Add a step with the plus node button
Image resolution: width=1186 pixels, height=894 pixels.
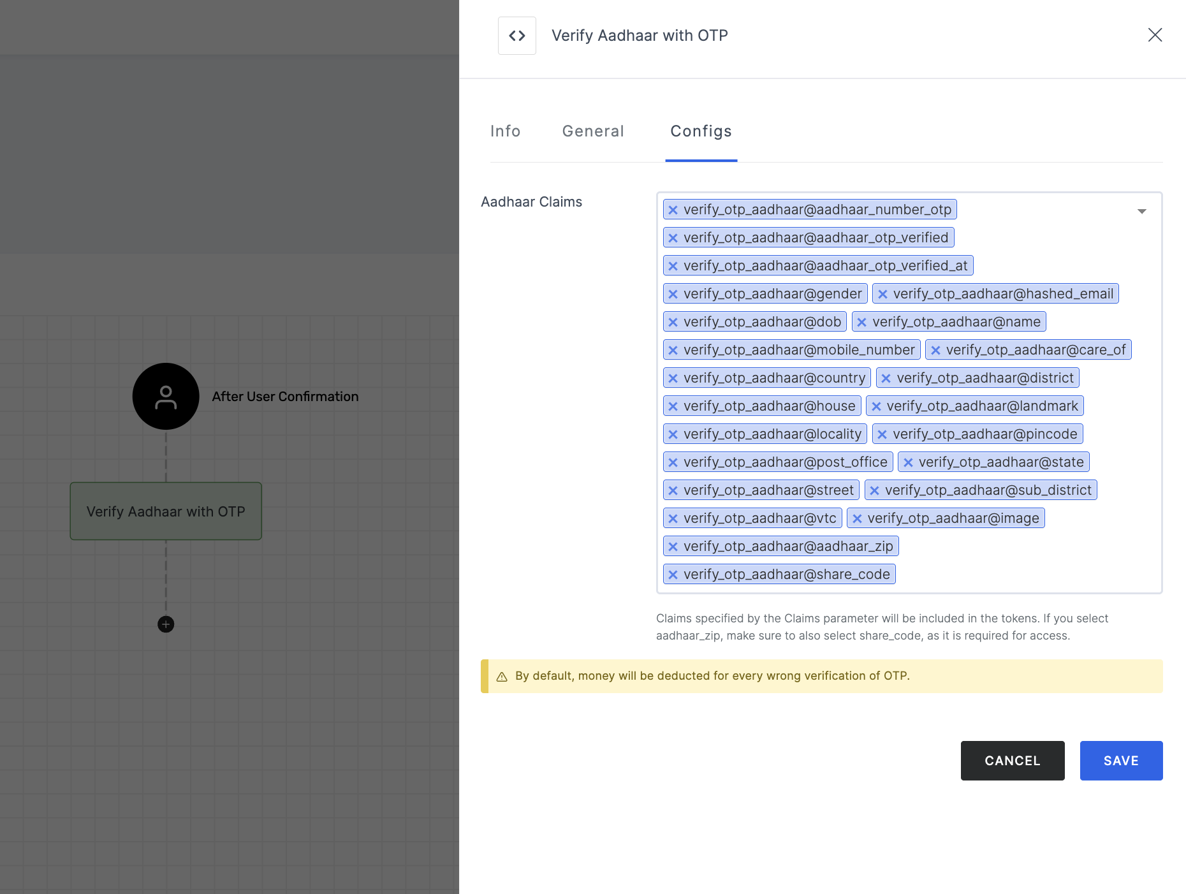[166, 624]
